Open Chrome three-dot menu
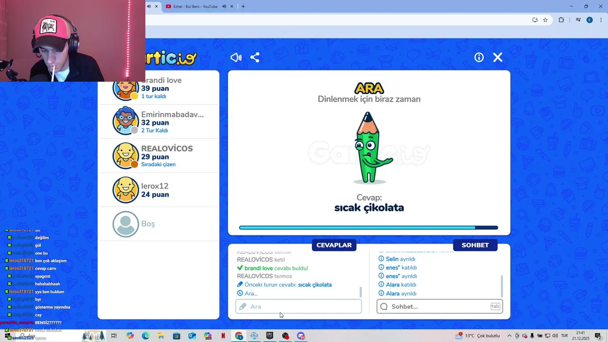Image resolution: width=608 pixels, height=342 pixels. tap(601, 20)
